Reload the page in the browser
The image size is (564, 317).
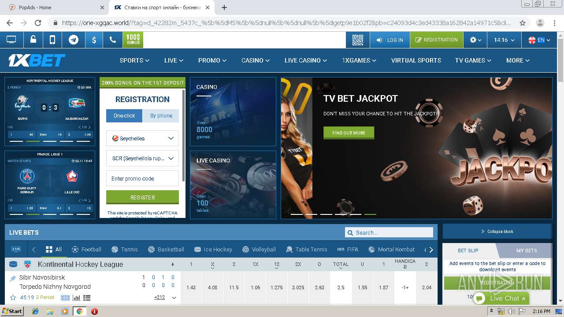click(x=38, y=23)
